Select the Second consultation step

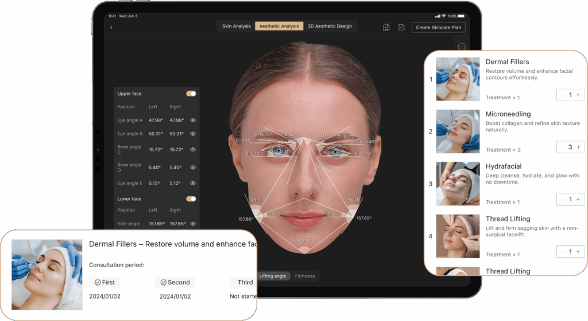pos(175,282)
